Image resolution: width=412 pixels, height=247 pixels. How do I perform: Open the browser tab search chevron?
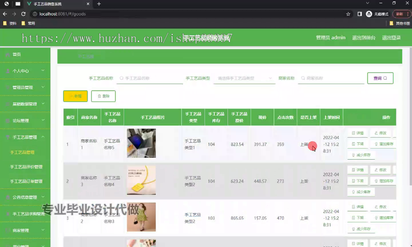[367, 3]
